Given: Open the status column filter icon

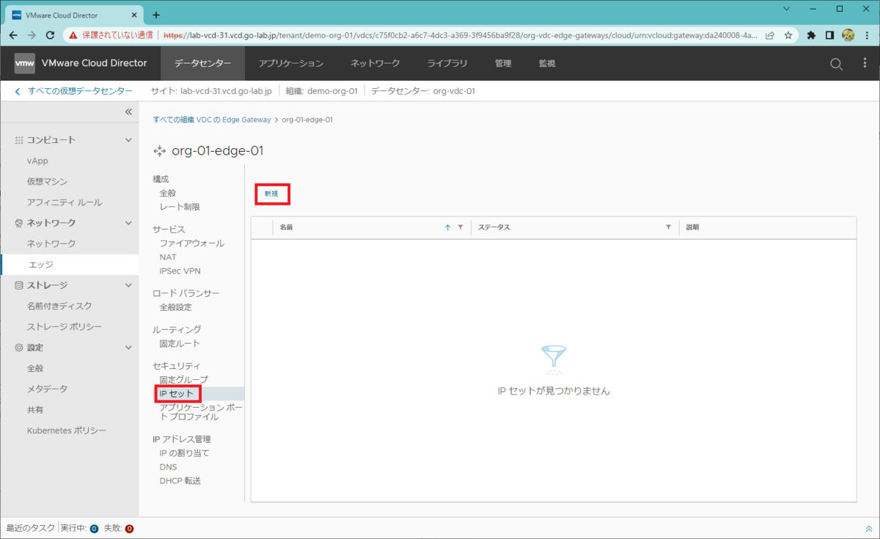Looking at the screenshot, I should (668, 227).
